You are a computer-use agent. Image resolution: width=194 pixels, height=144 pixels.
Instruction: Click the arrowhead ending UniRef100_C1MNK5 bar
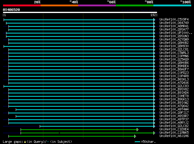[x=154, y=133]
